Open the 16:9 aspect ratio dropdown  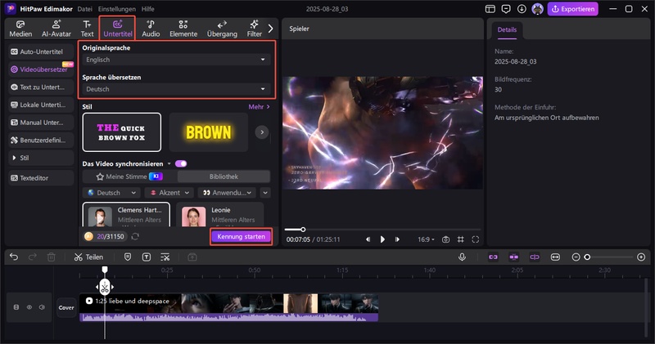tap(426, 239)
